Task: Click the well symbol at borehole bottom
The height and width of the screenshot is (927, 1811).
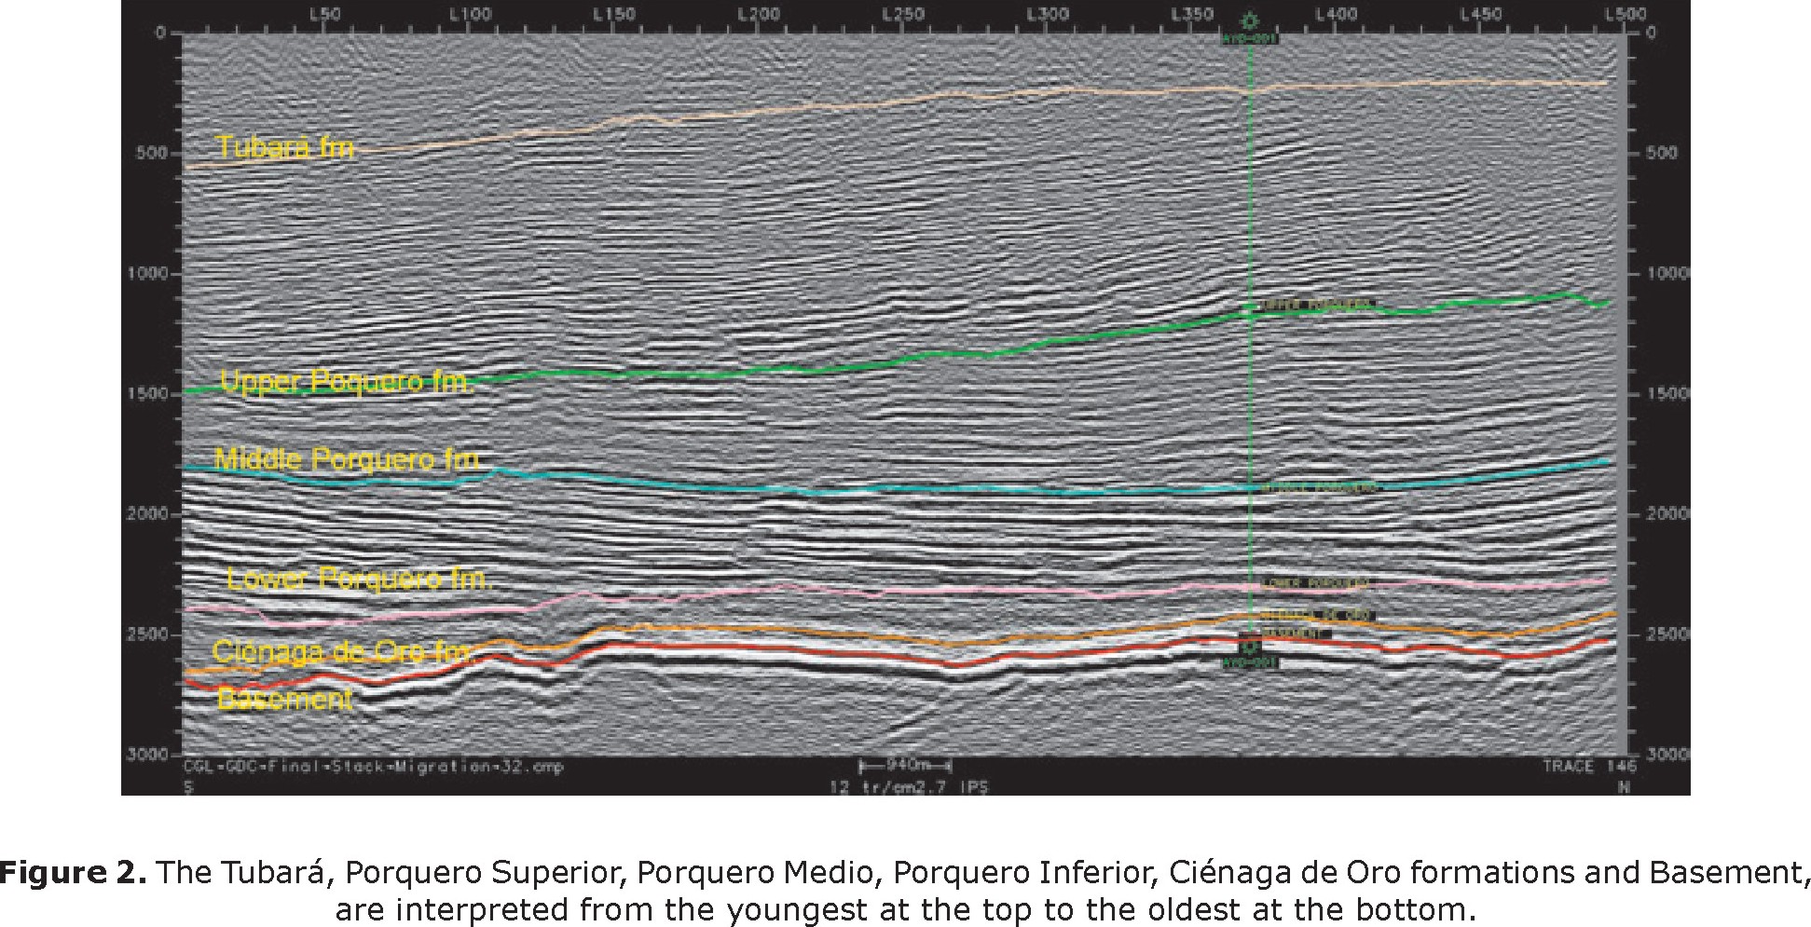Action: [1250, 647]
